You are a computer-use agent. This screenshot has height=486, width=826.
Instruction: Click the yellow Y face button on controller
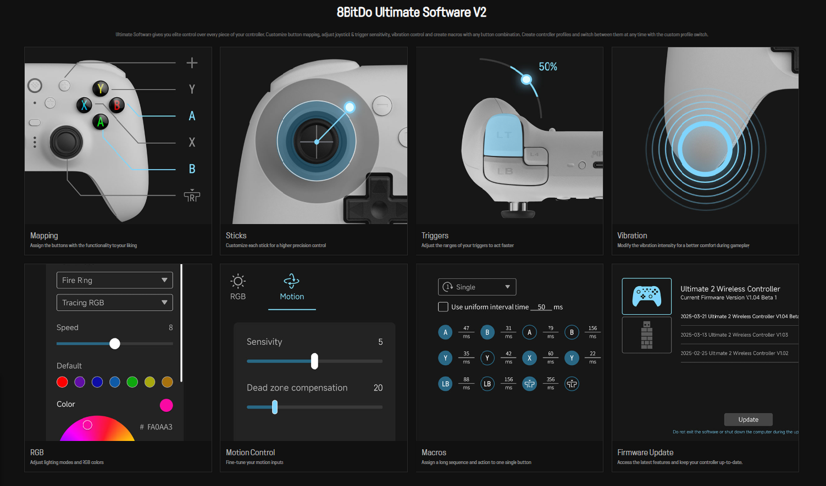point(101,88)
